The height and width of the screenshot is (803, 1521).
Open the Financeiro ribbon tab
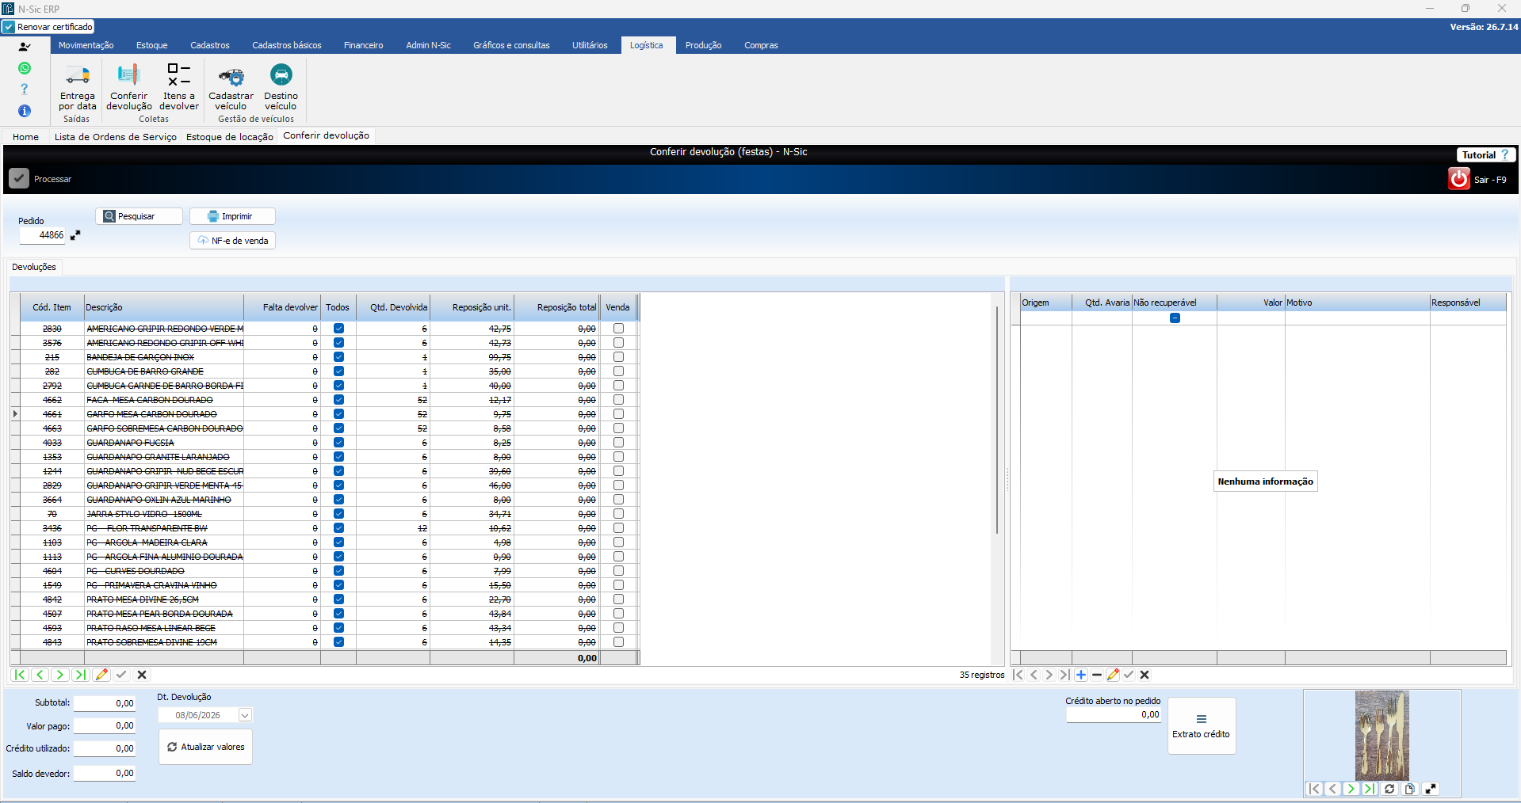coord(363,45)
